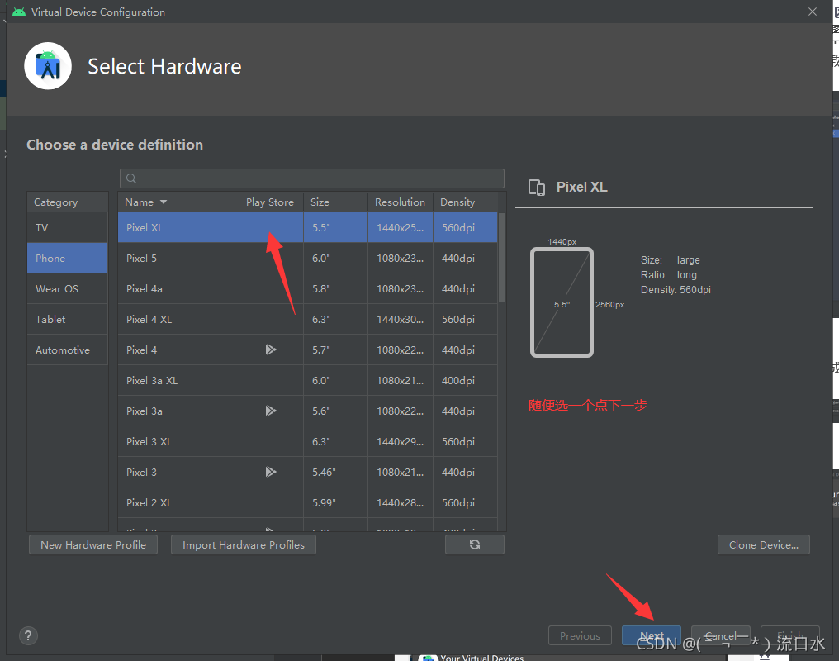Select the Phone category
The height and width of the screenshot is (661, 839).
click(x=68, y=258)
